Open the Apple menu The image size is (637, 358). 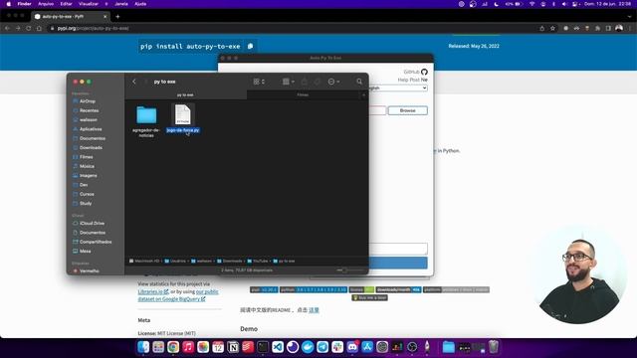tap(9, 4)
